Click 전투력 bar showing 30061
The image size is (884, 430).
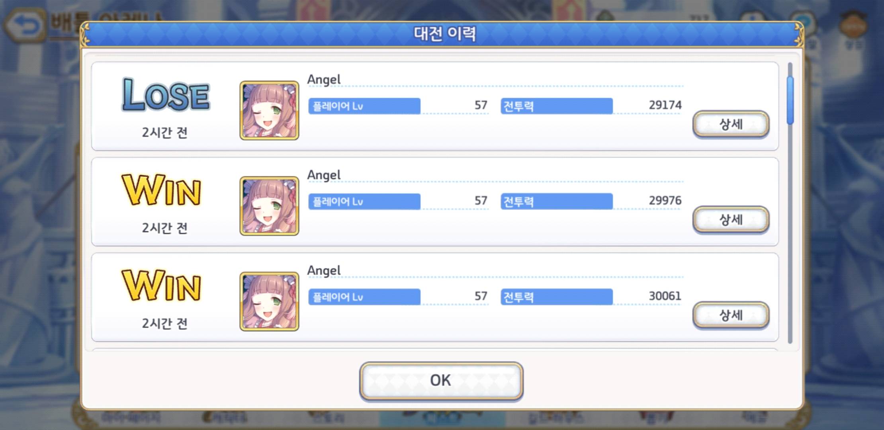(557, 297)
